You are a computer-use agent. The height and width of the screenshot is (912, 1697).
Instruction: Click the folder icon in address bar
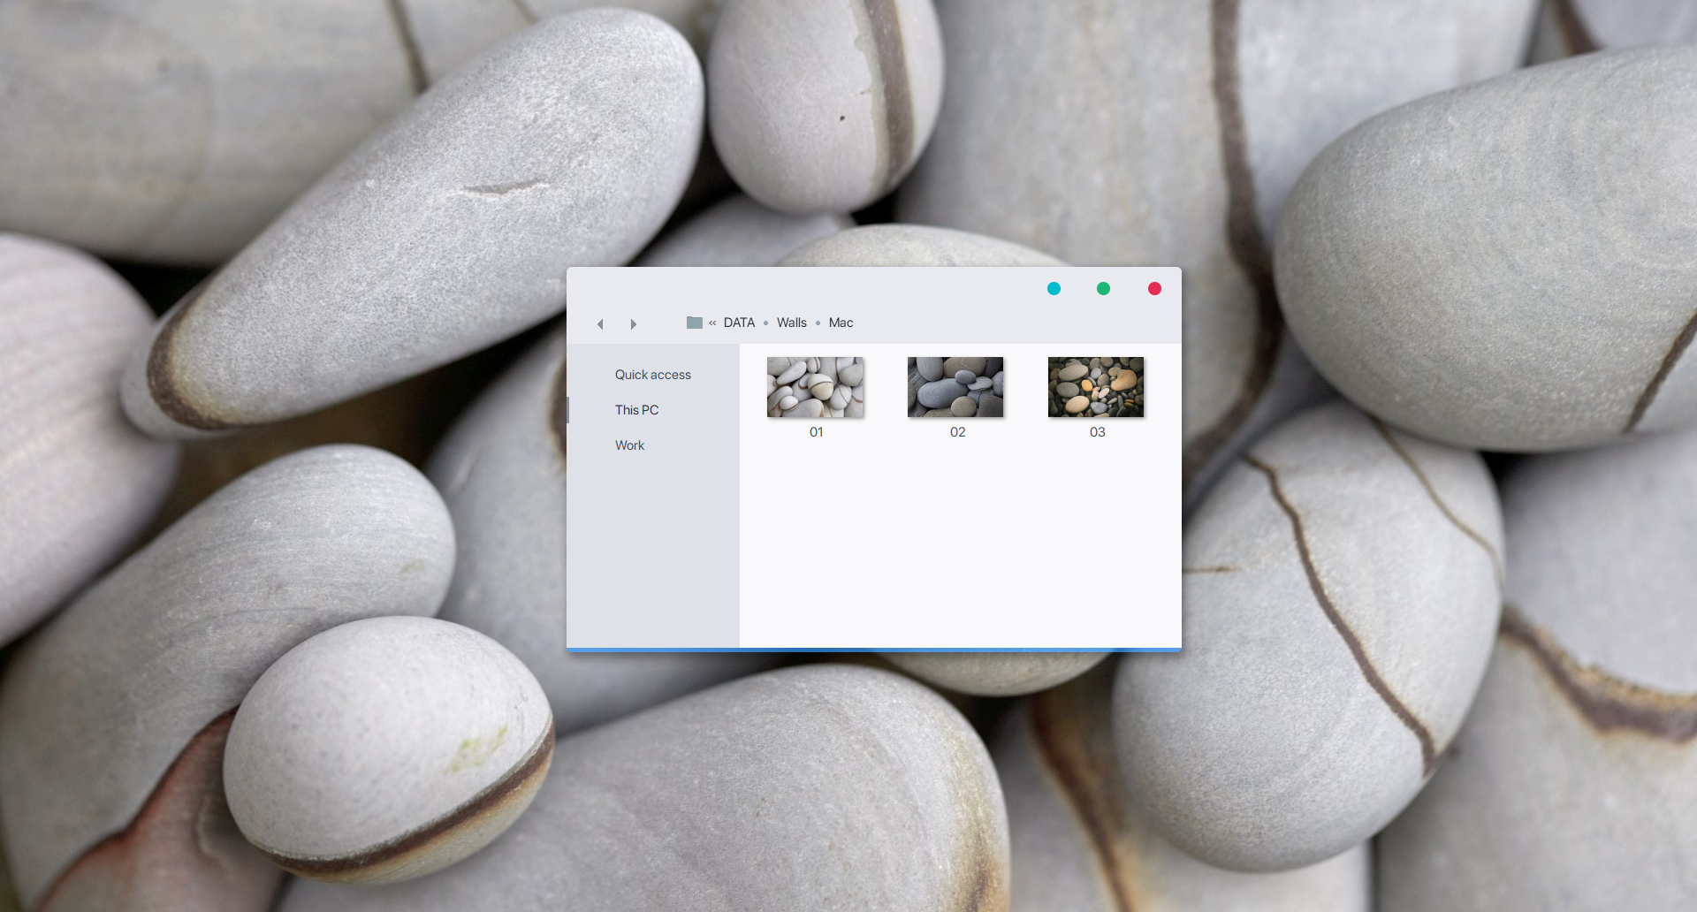[695, 323]
